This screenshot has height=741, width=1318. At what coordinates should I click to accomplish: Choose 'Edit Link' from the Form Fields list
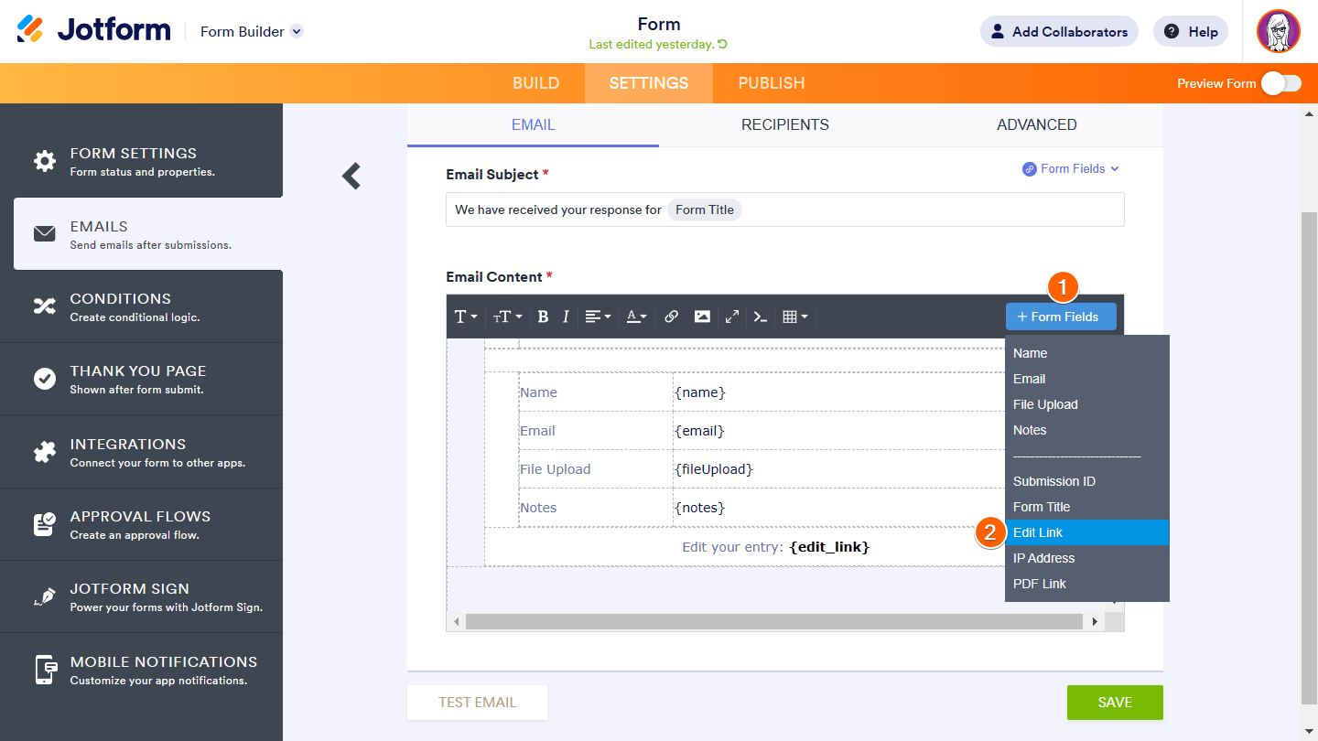click(x=1087, y=532)
